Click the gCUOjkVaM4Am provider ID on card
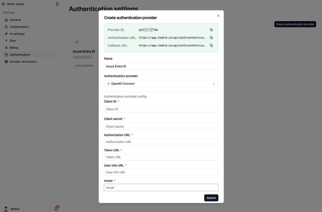 pyautogui.click(x=84, y=66)
